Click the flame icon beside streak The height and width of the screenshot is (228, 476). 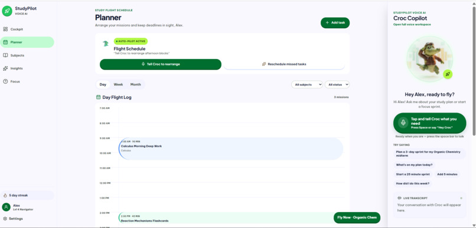coord(5,195)
